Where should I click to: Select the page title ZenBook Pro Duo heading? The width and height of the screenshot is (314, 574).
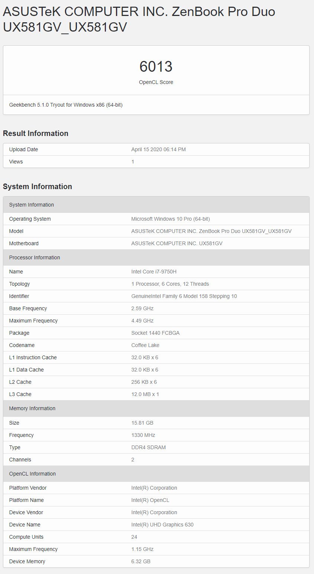click(139, 19)
